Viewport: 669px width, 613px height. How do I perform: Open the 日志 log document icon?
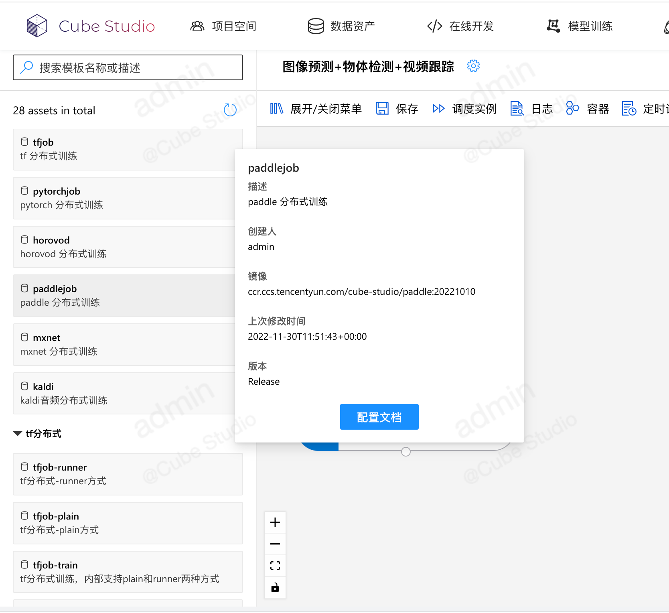point(517,109)
